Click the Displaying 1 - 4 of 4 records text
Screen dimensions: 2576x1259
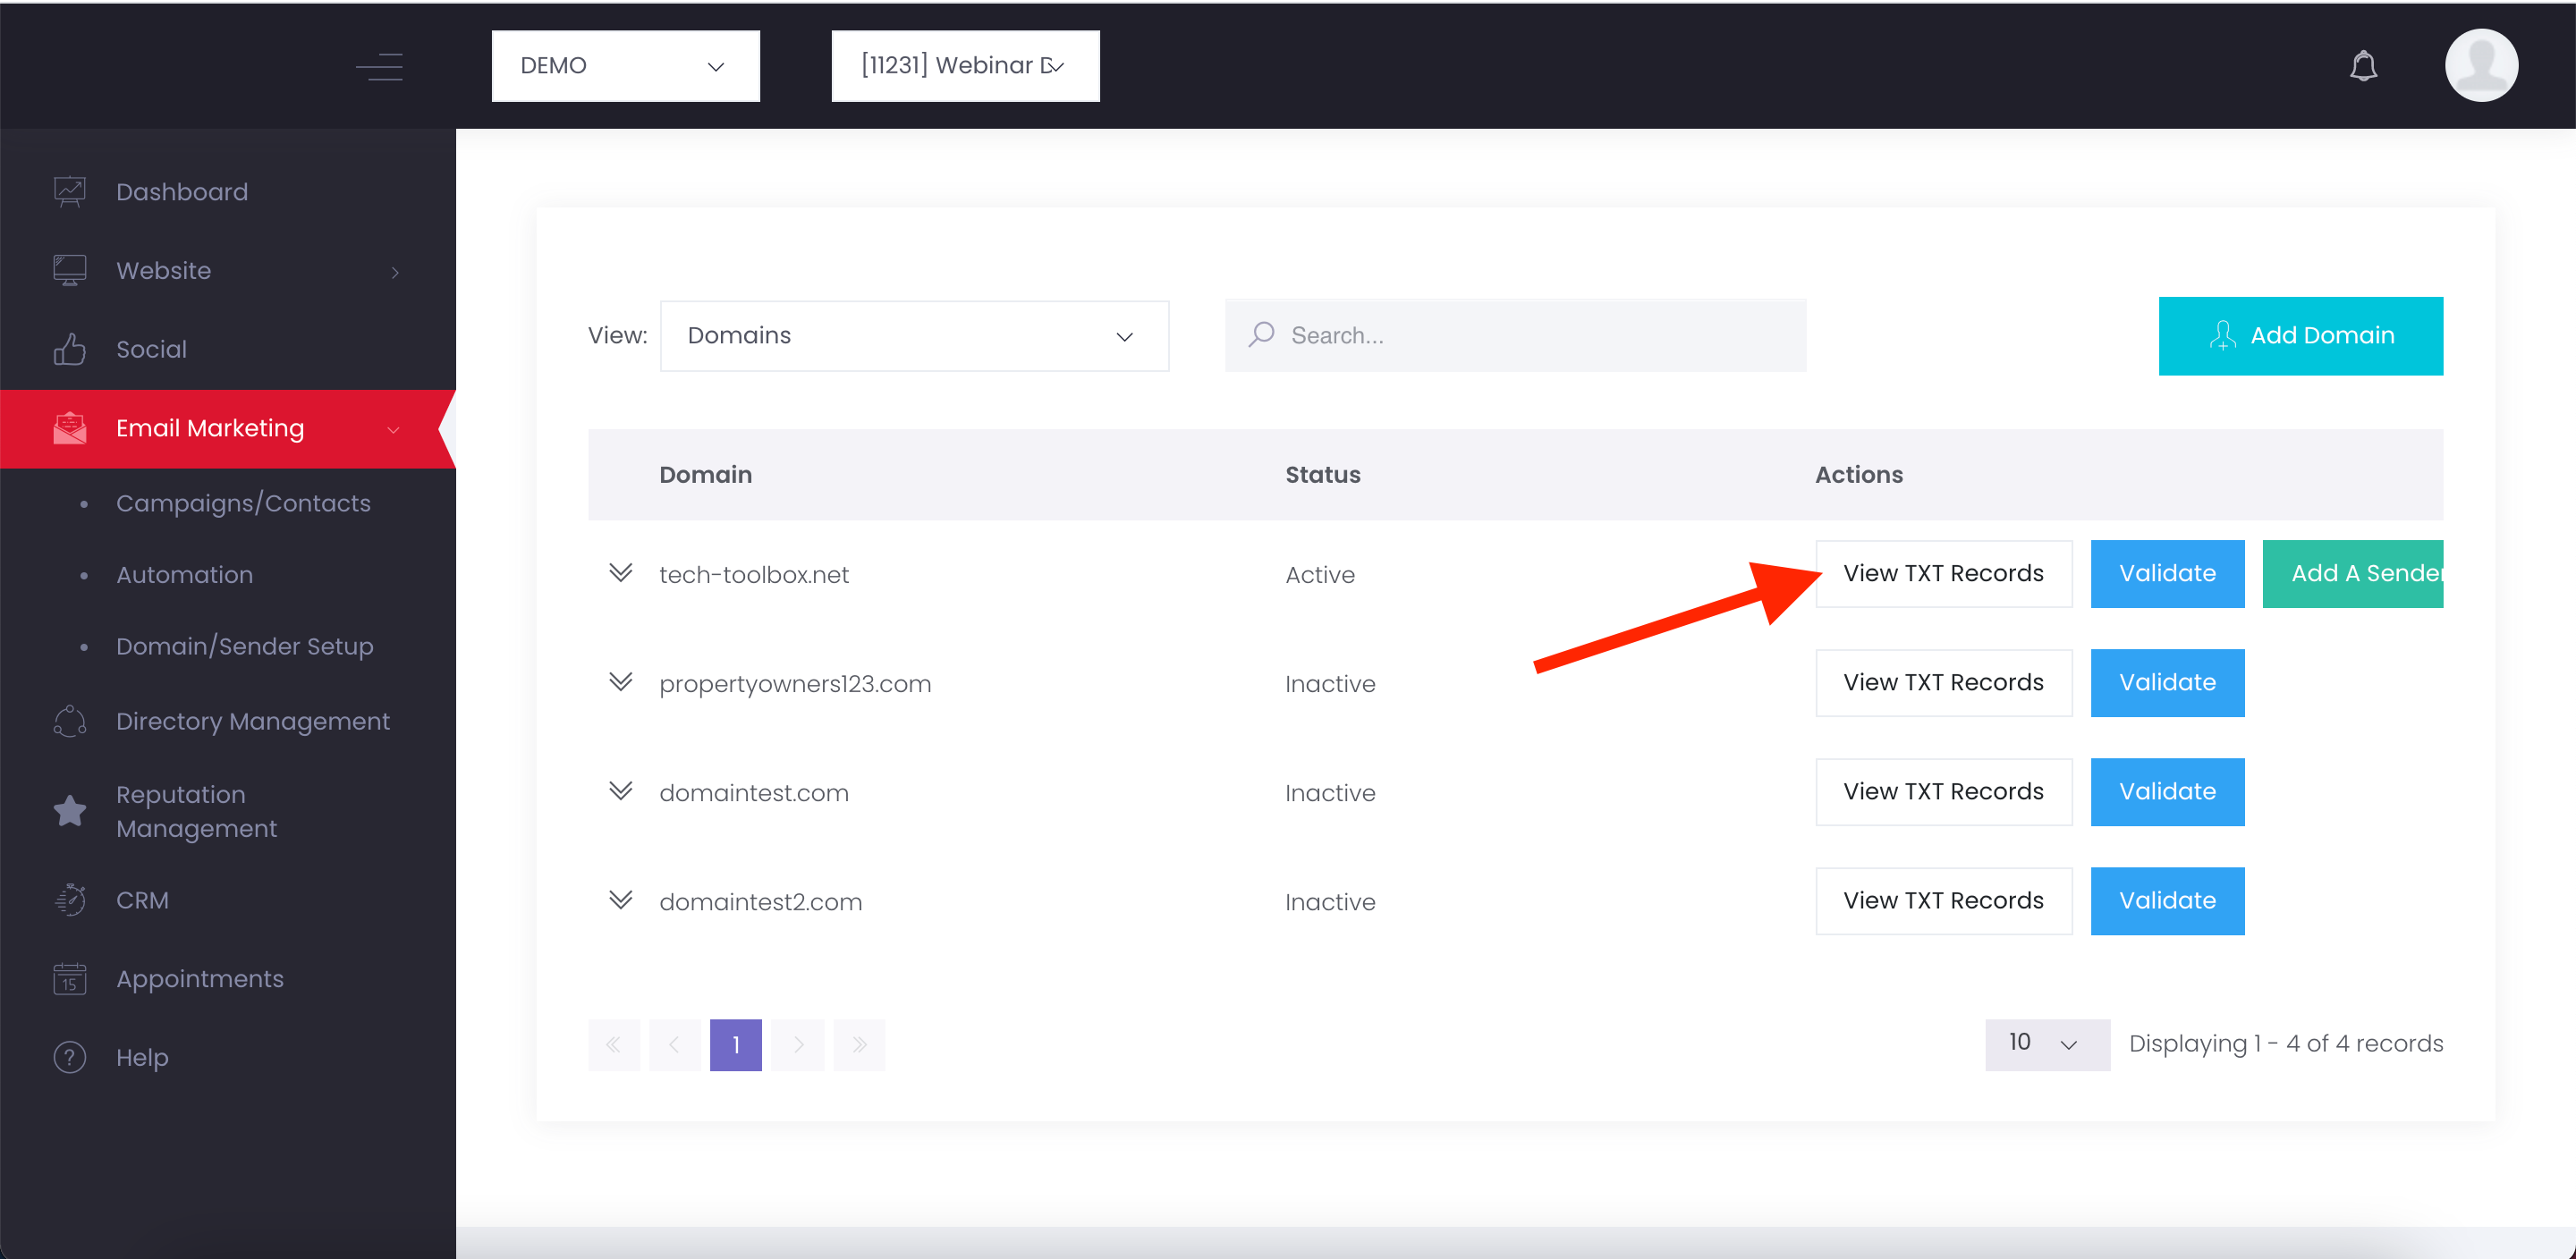[2286, 1044]
